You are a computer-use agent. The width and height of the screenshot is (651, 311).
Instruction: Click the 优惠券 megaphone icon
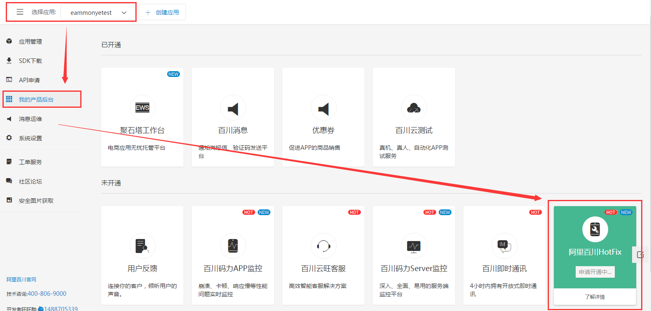pos(323,108)
